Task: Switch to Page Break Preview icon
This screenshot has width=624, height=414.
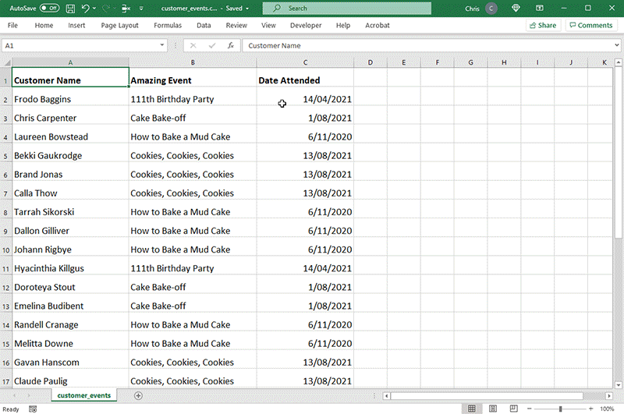Action: pos(514,409)
